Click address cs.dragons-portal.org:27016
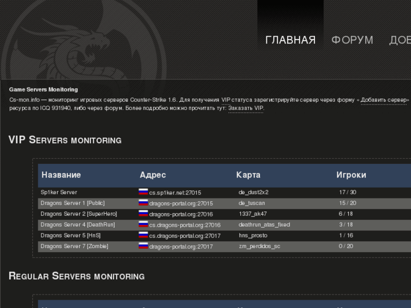This screenshot has height=308, width=411. point(185,225)
